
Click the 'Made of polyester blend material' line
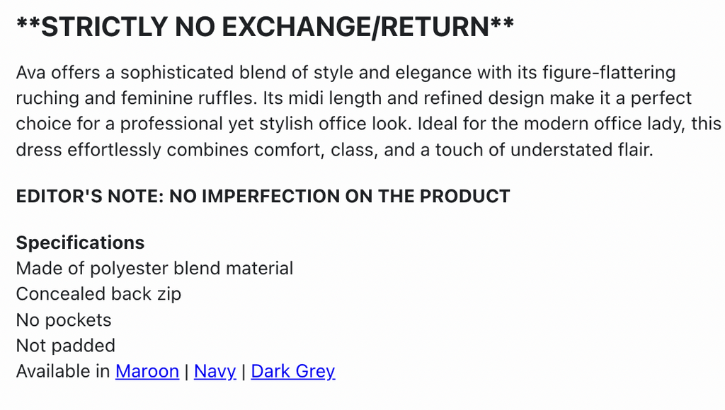pos(154,269)
